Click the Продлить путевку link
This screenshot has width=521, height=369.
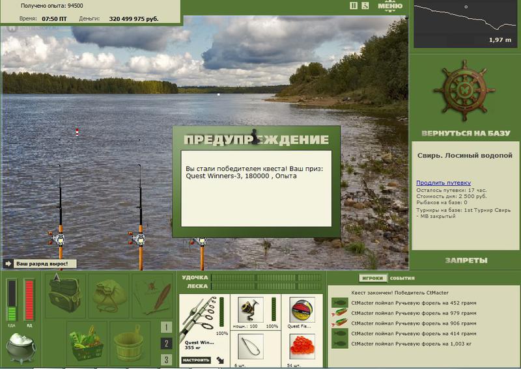tap(444, 183)
